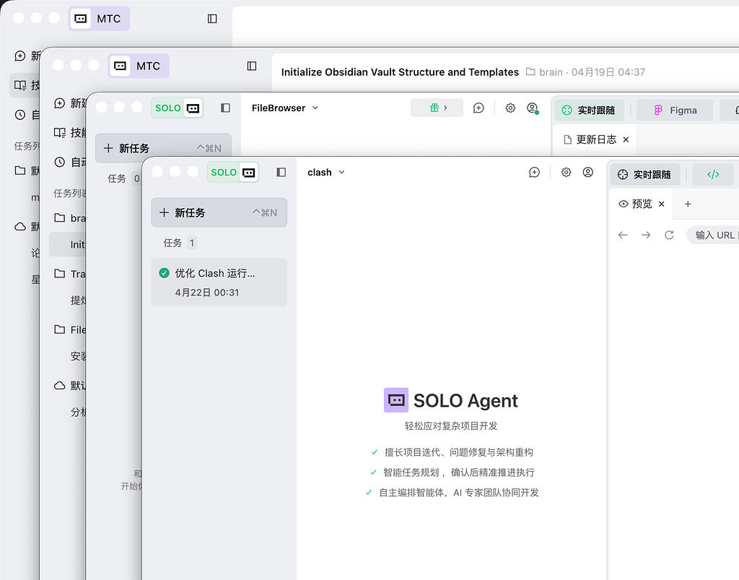739x580 pixels.
Task: Toggle sidebar in second MTC window
Action: 252,66
